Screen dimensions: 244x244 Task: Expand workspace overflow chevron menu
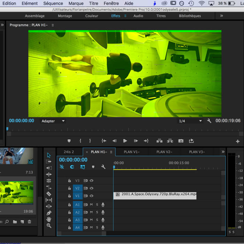point(221,16)
